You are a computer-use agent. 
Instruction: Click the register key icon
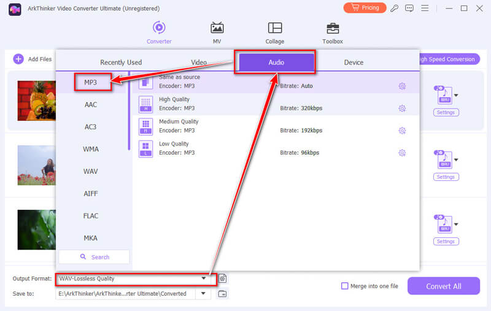click(394, 9)
